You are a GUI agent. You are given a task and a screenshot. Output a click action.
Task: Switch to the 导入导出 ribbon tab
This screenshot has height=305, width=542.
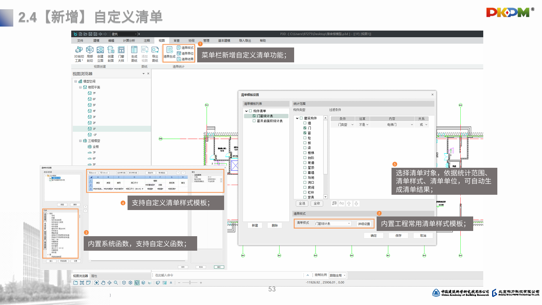pyautogui.click(x=245, y=41)
